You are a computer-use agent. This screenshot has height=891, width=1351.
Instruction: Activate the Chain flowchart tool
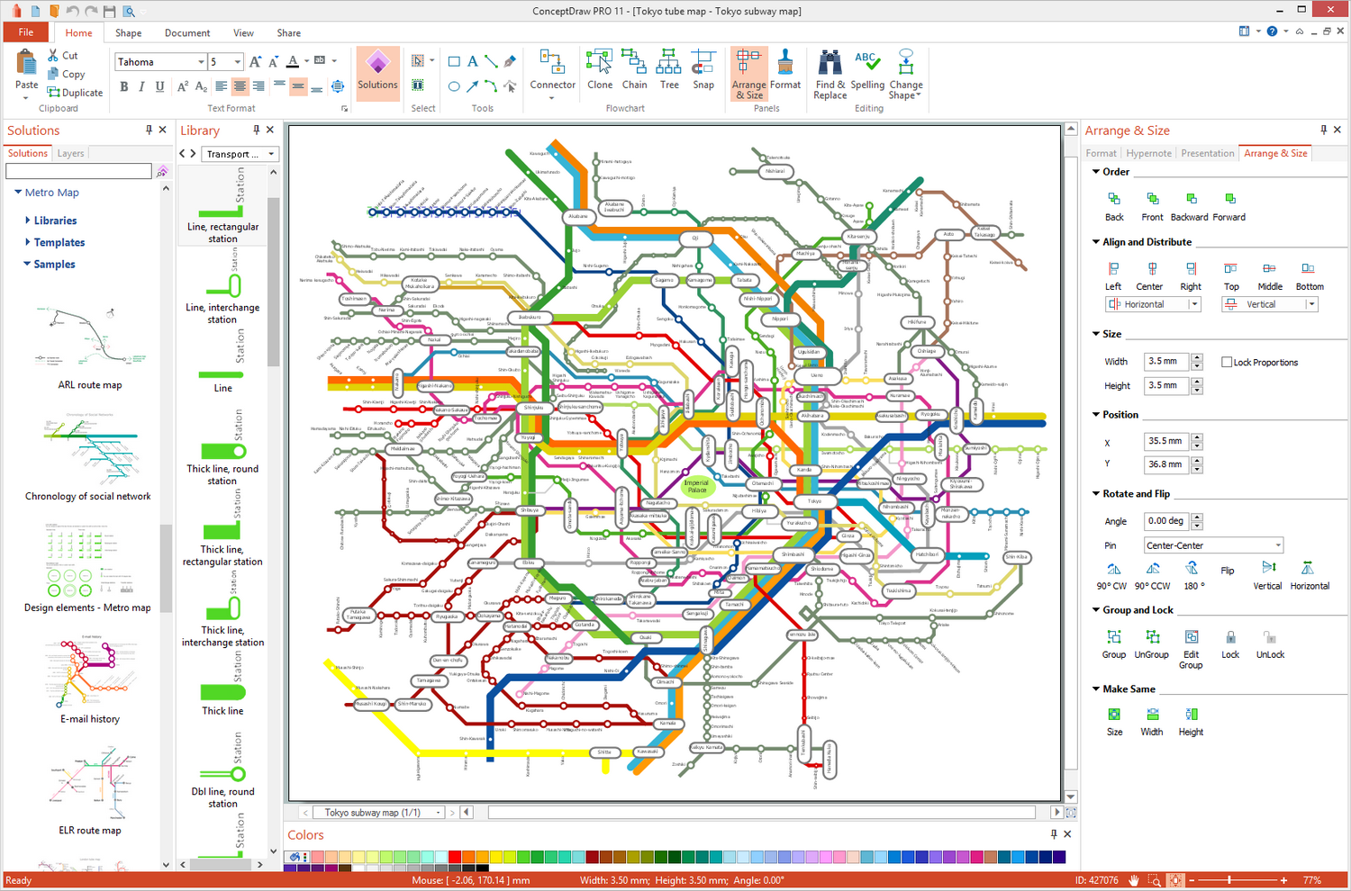[634, 70]
